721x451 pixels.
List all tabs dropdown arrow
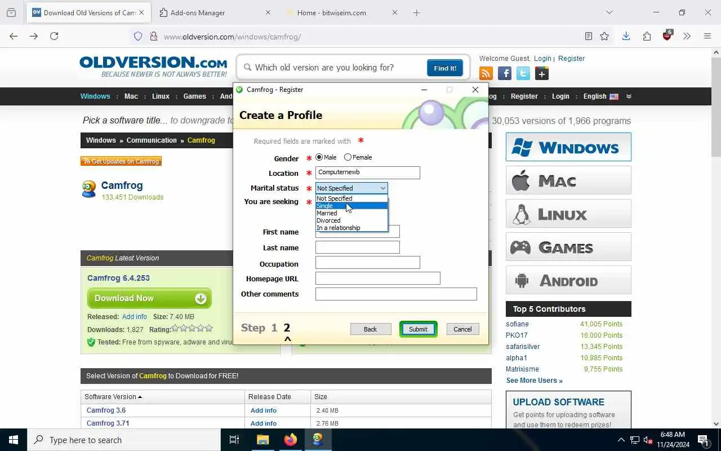coord(609,12)
